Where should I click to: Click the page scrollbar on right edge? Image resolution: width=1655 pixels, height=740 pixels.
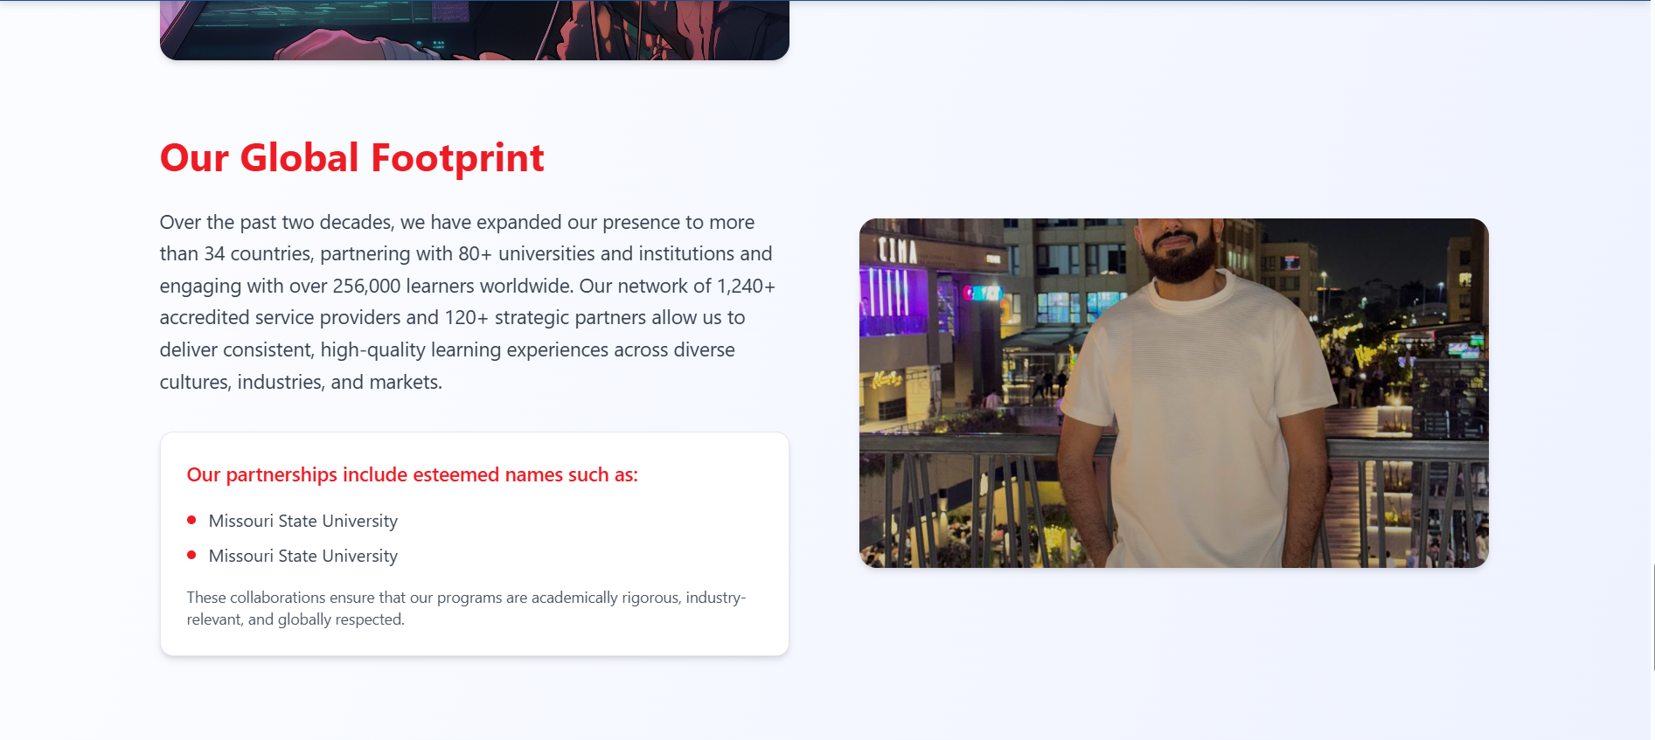coord(1652,617)
